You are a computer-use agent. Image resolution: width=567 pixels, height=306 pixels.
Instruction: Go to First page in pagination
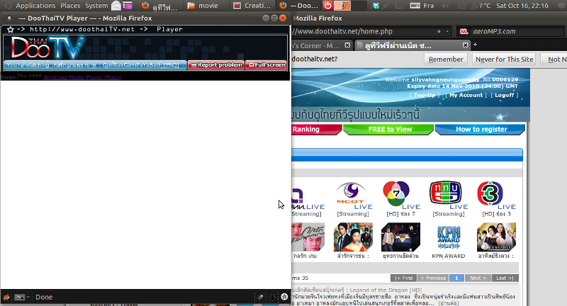coord(403,278)
